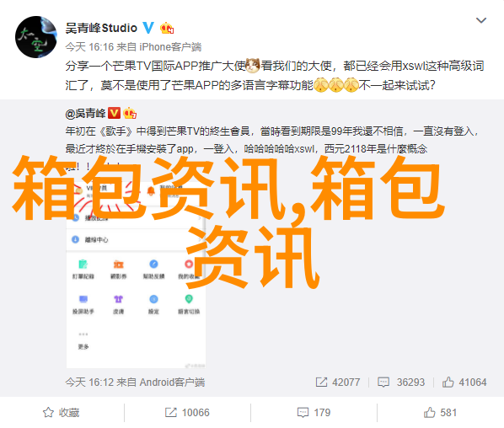This screenshot has height=428, width=504.
Task: Click the orange V badge next to @吴青峰
Action: coord(114,113)
